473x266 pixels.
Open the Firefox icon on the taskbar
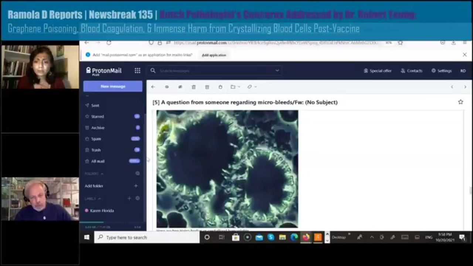[x=306, y=237]
